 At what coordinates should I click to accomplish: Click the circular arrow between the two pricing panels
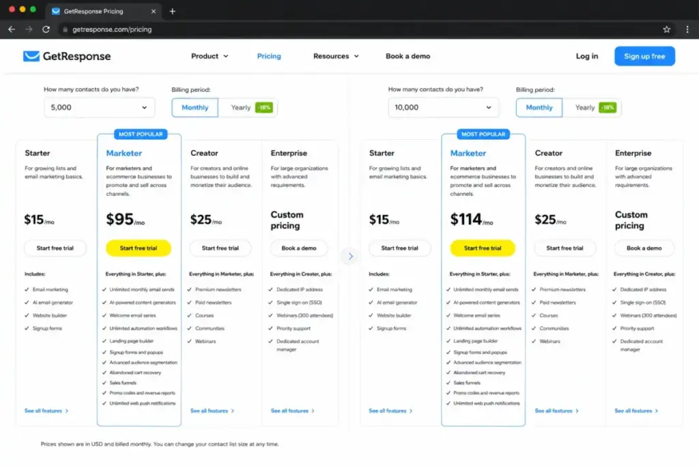click(350, 256)
